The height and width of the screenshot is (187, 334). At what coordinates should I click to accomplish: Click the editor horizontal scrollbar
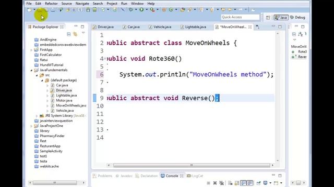(192, 165)
